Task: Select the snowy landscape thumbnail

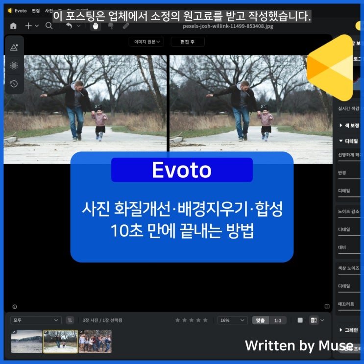Action: click(26, 341)
